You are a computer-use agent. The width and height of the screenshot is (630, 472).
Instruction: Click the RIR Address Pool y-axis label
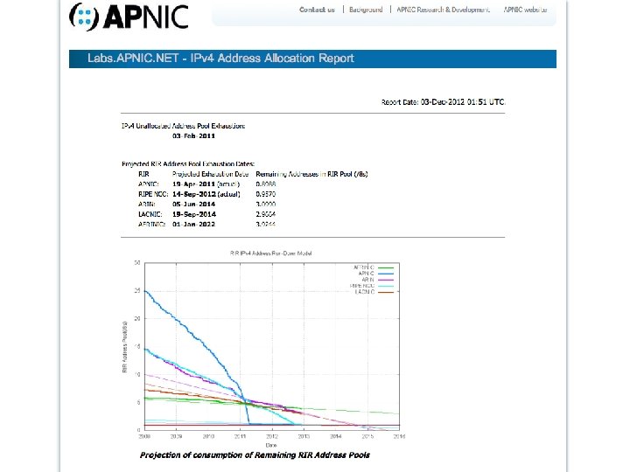(x=125, y=347)
